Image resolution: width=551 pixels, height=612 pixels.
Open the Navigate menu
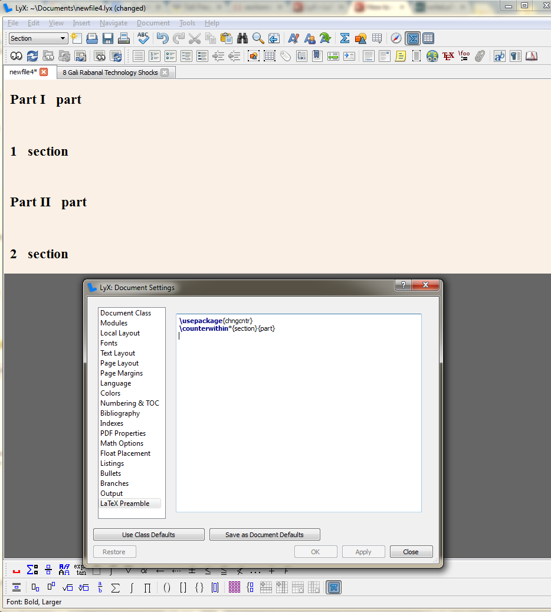pyautogui.click(x=114, y=23)
